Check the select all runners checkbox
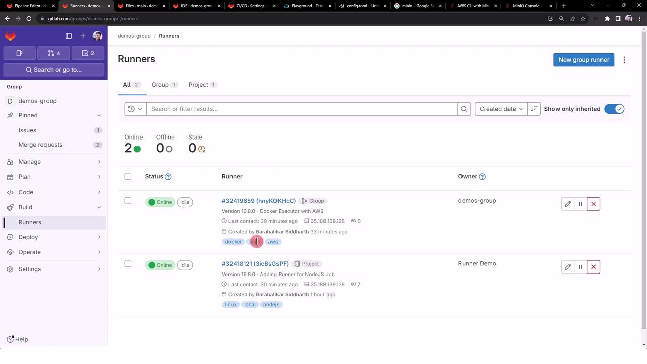 tap(128, 176)
